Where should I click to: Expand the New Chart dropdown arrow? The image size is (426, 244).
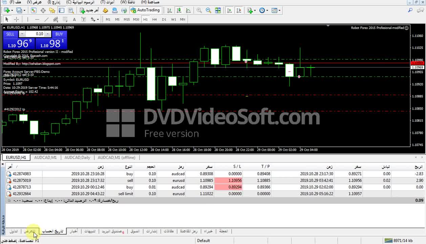[13, 11]
